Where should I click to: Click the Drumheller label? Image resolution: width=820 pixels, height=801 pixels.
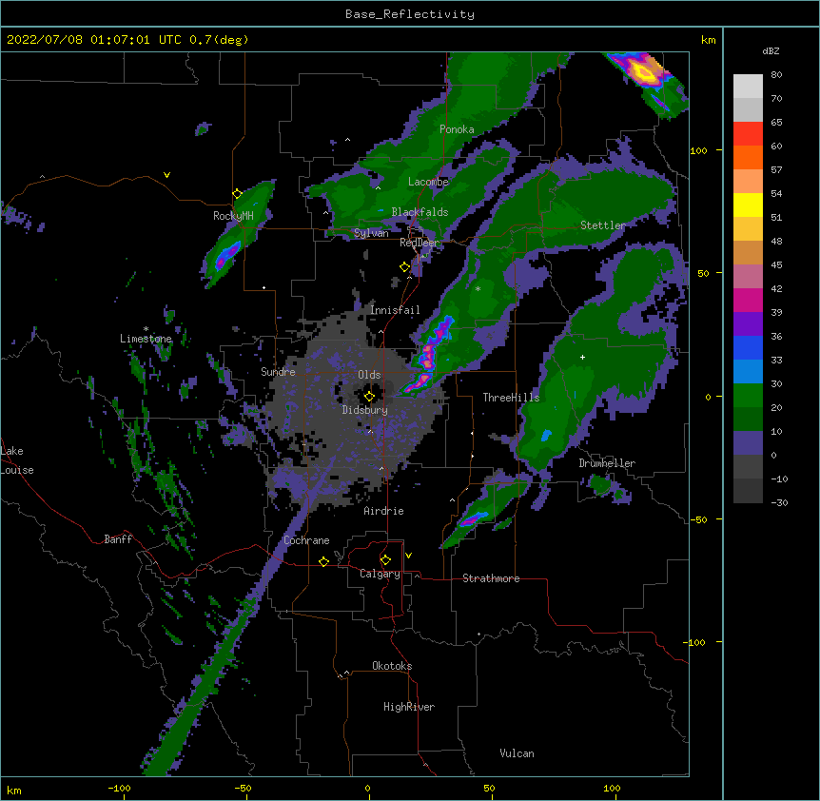(x=607, y=463)
